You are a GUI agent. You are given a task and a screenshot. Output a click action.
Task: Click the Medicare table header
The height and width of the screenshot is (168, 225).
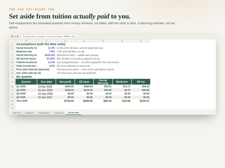coord(122,82)
